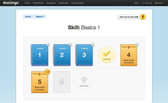Open envelope 5 Real world translation
Screen dimensions: 168x103
pos(40,82)
